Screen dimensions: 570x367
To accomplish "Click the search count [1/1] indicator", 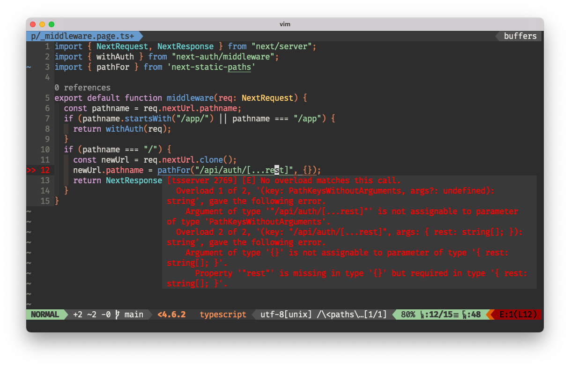I will [x=375, y=315].
